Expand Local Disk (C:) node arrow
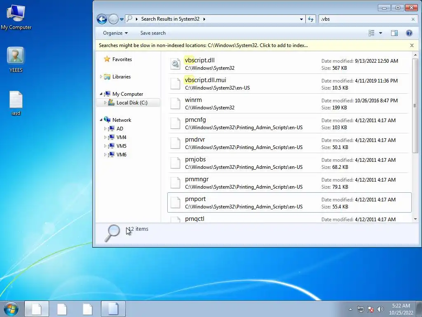 click(105, 102)
